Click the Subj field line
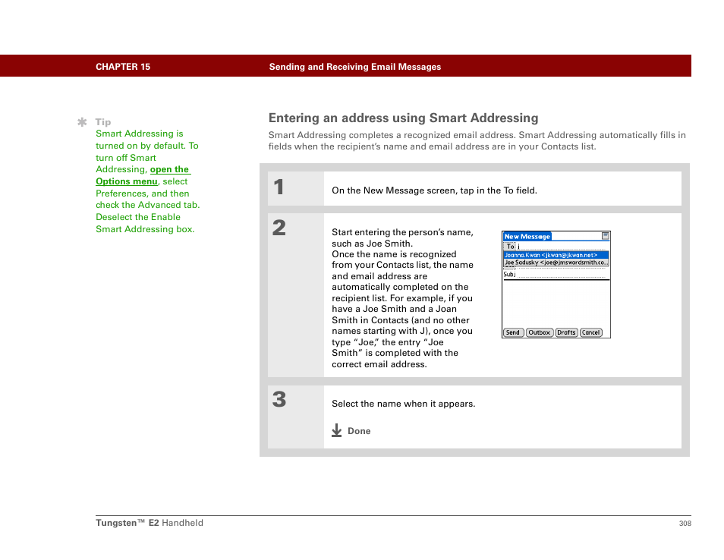The image size is (724, 560). pos(562,275)
